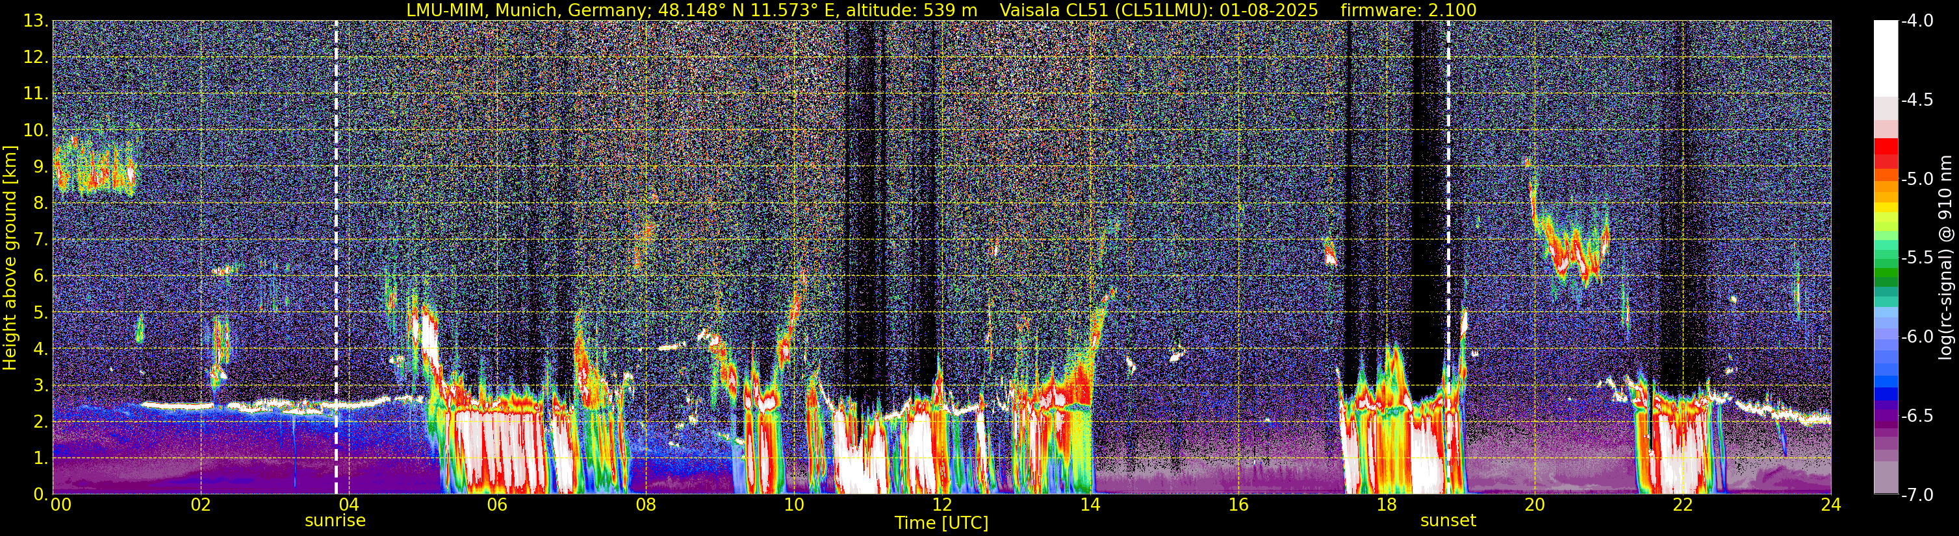The image size is (1959, 536).
Task: Click the "2." height axis tick label
Action: 40,421
